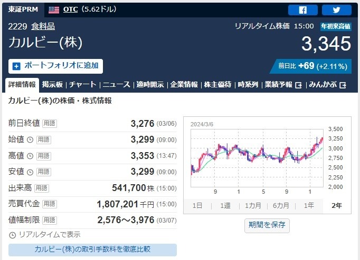360x260 pixels.
Task: Click price limit 2,576～3,976
Action: coord(126,220)
